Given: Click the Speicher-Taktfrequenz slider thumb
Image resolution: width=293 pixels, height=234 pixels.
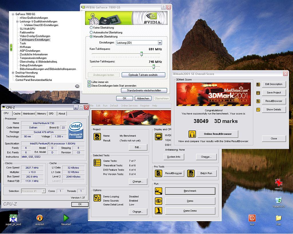Looking at the screenshot, I should pyautogui.click(x=154, y=67).
